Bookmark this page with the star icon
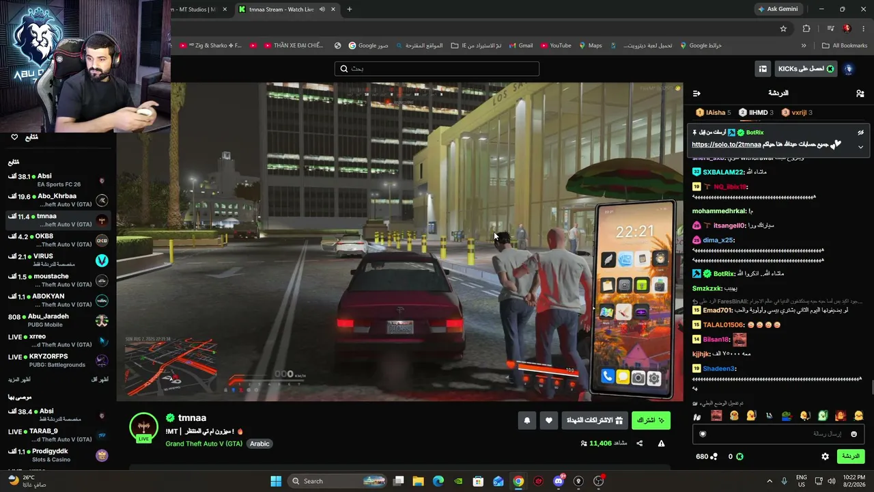874x492 pixels. pyautogui.click(x=783, y=29)
